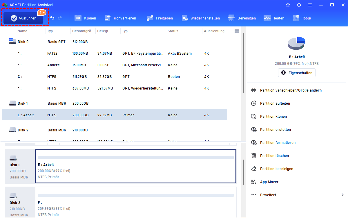Click the favorites star icon in title bar

[288, 5]
